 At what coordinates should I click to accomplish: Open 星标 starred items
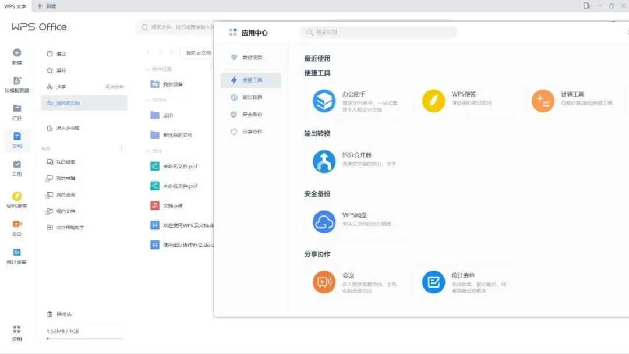pos(84,70)
